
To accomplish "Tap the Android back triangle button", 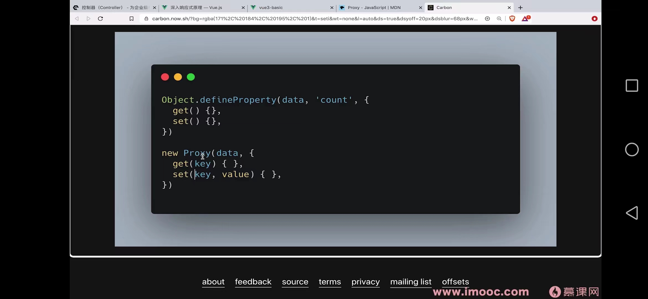I will pyautogui.click(x=632, y=213).
